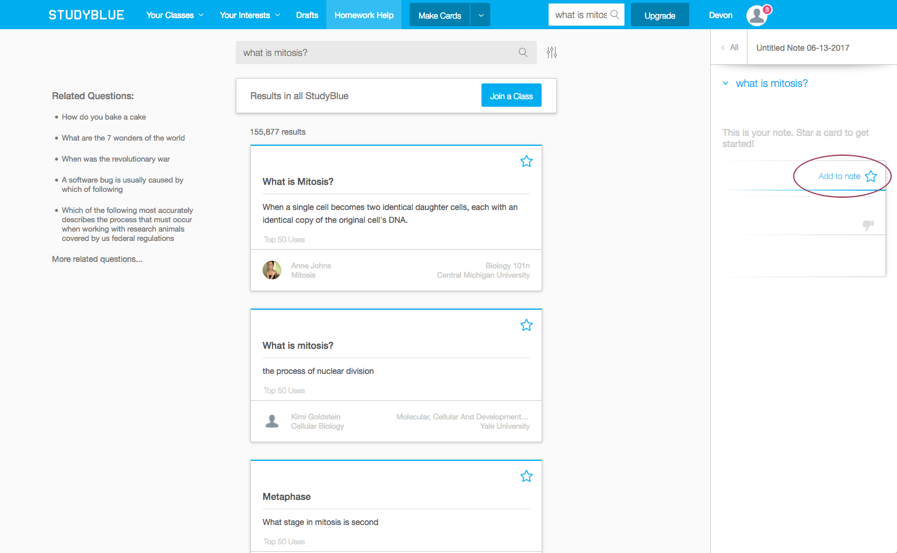
Task: Click the StudyBlue logo
Action: (86, 15)
